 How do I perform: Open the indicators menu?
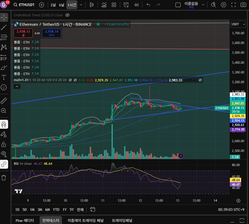tap(104, 5)
